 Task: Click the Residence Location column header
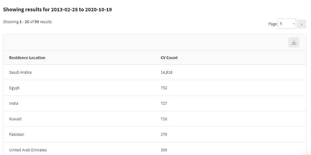point(27,58)
